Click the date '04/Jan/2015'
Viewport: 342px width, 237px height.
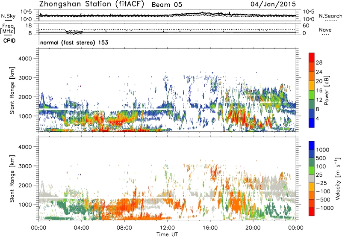click(x=273, y=4)
